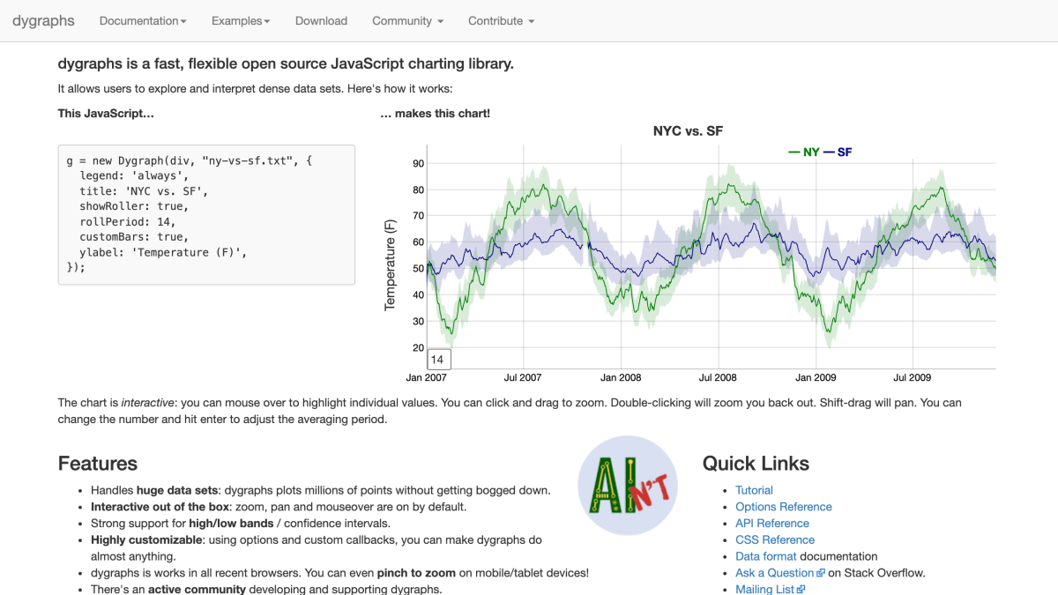Expand the Community dropdown menu
The image size is (1058, 595).
[x=407, y=20]
